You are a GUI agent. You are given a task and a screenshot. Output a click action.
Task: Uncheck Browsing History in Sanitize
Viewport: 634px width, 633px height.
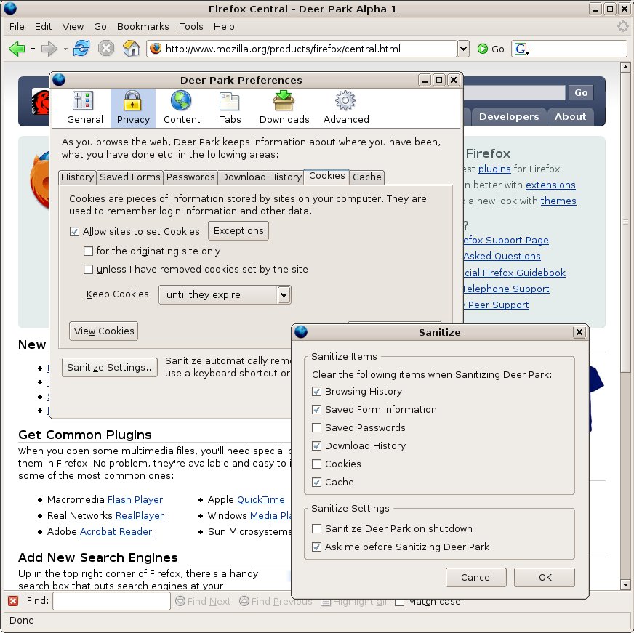[316, 391]
